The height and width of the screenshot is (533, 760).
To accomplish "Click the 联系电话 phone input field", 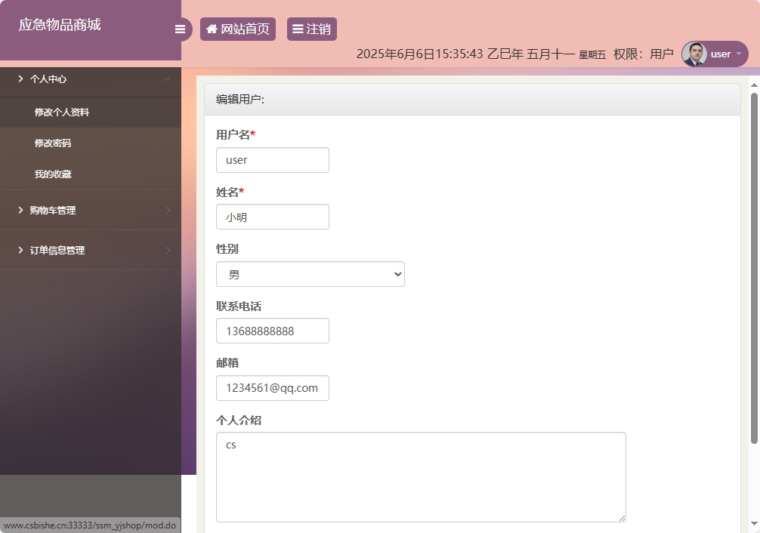I will pyautogui.click(x=272, y=331).
